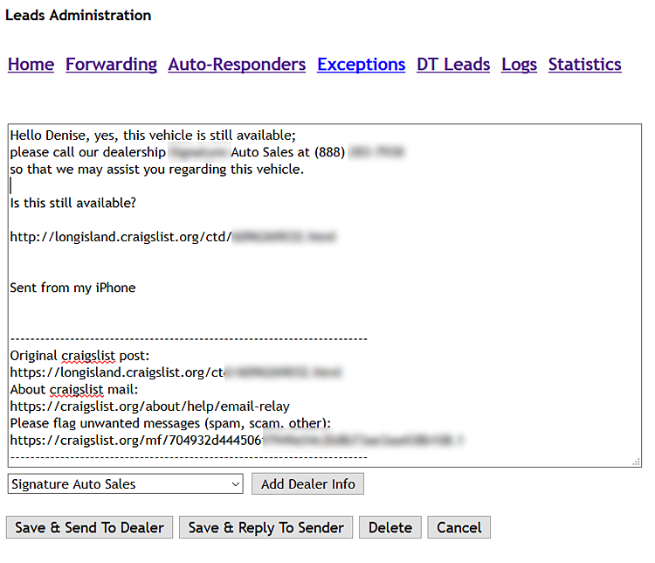Image resolution: width=655 pixels, height=563 pixels.
Task: Open the Statistics page
Action: [584, 65]
